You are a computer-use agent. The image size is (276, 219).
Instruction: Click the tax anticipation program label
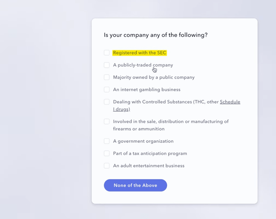150,153
